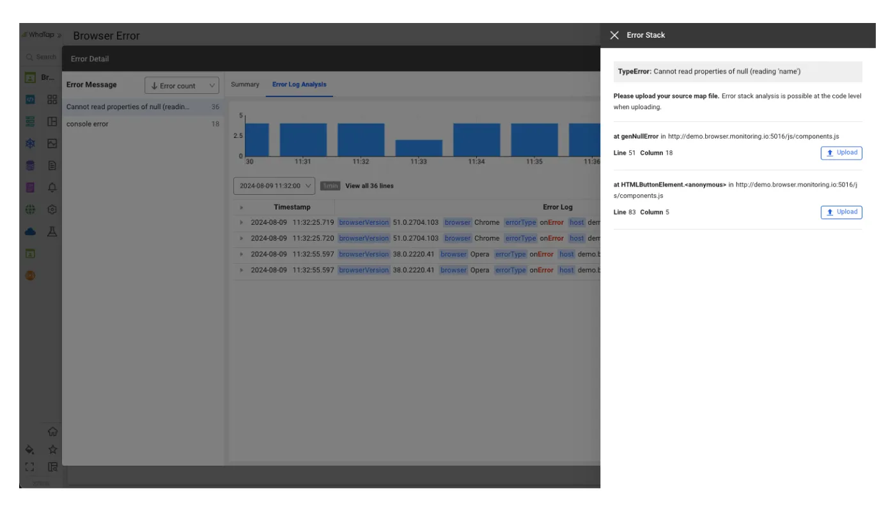Click the green server stack icon
Viewport: 895px width, 511px height.
[30, 121]
